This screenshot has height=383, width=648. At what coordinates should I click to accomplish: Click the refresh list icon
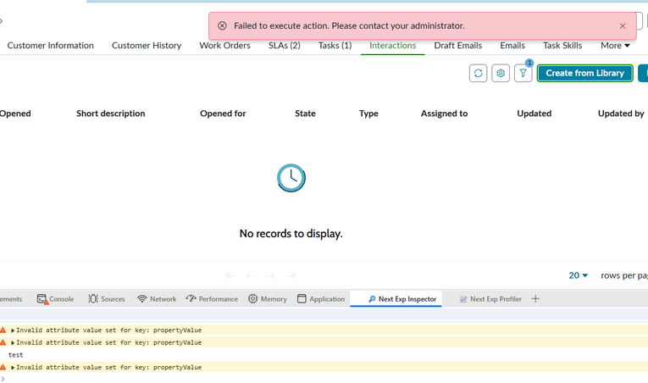tap(478, 74)
